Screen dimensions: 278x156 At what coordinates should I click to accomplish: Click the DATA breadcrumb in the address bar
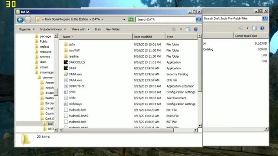[x=96, y=19]
